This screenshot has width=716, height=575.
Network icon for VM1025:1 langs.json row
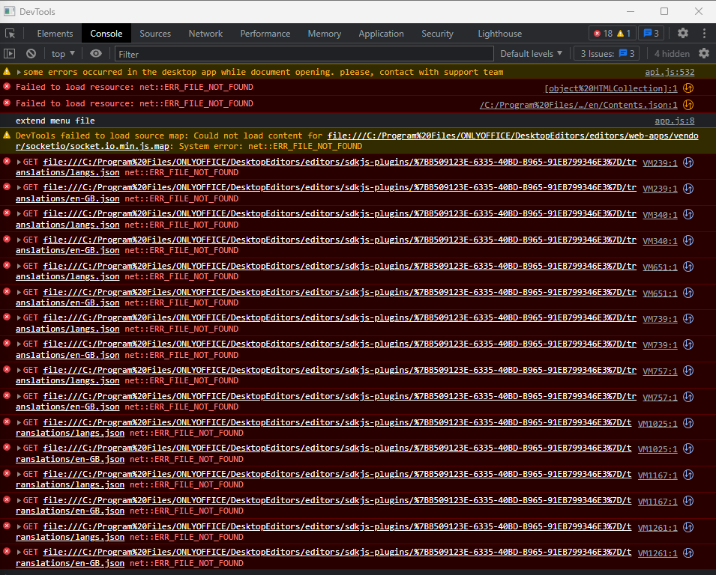(x=688, y=423)
